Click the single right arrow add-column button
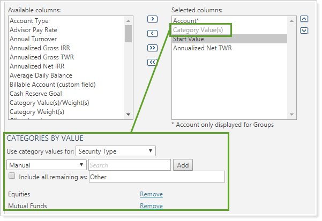The width and height of the screenshot is (322, 221). (x=152, y=19)
